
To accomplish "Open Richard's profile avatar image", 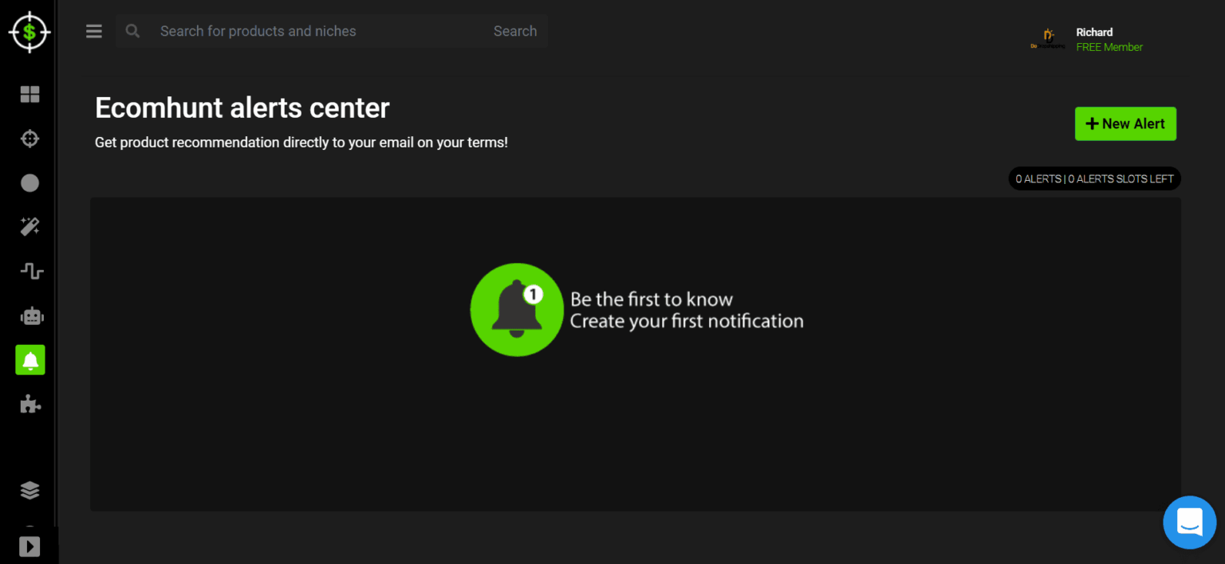I will [x=1048, y=38].
